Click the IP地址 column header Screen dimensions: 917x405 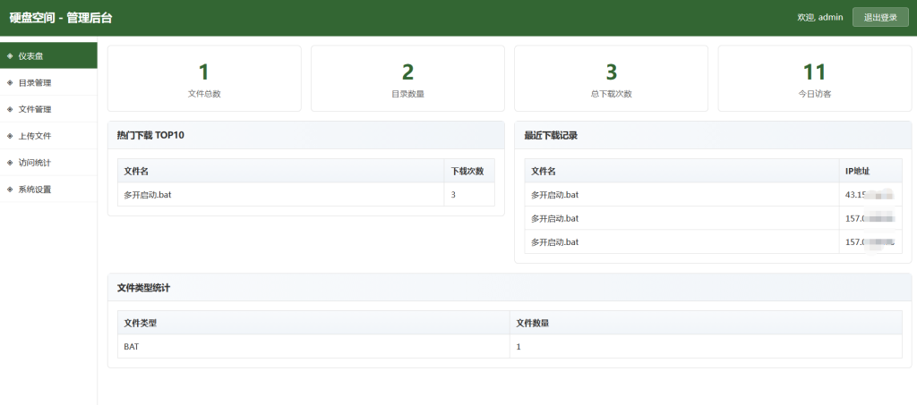tap(858, 171)
